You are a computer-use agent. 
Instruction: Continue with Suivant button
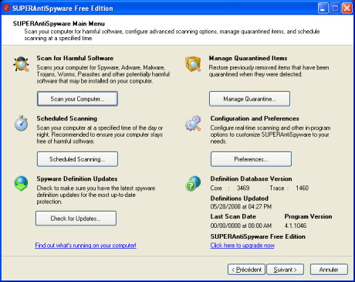coord(285,270)
